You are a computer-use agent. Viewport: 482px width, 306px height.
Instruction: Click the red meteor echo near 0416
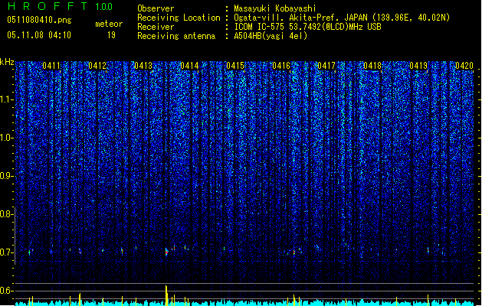pos(294,252)
